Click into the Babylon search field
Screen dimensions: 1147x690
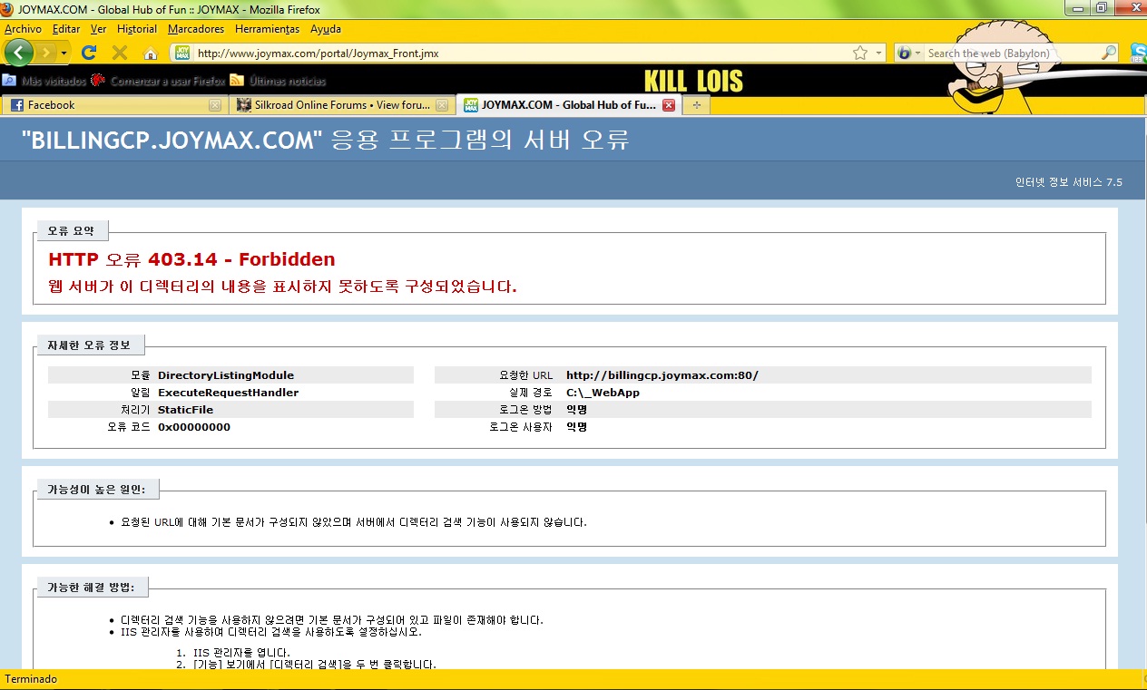click(1010, 53)
